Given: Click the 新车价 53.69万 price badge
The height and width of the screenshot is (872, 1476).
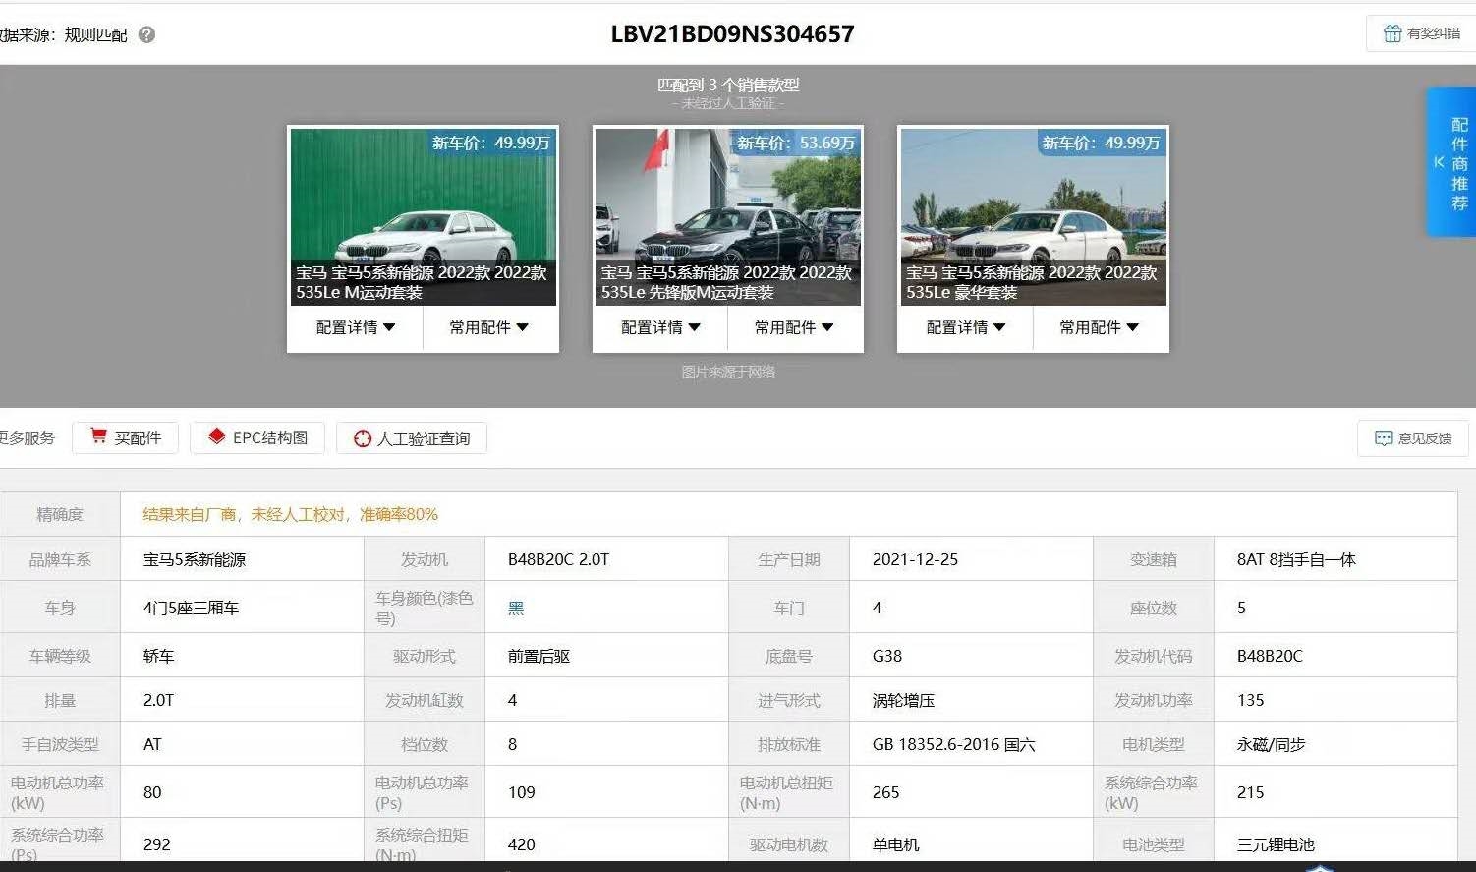Looking at the screenshot, I should point(796,144).
